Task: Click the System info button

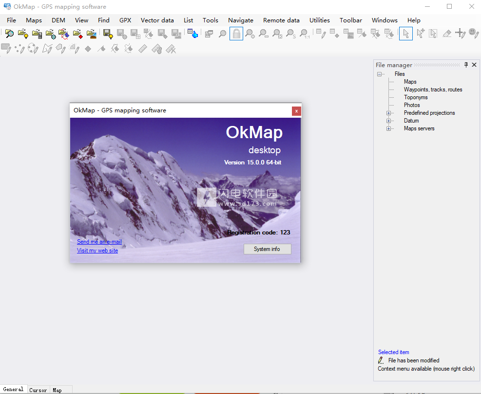Action: point(267,249)
